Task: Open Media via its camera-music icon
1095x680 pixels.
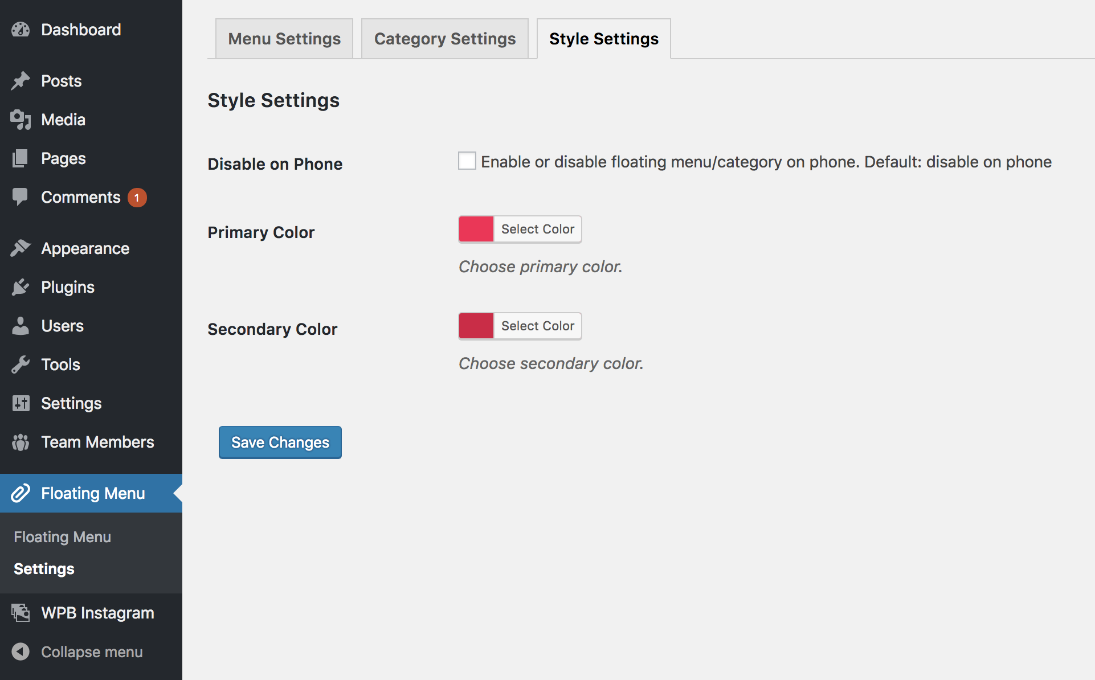Action: (21, 120)
